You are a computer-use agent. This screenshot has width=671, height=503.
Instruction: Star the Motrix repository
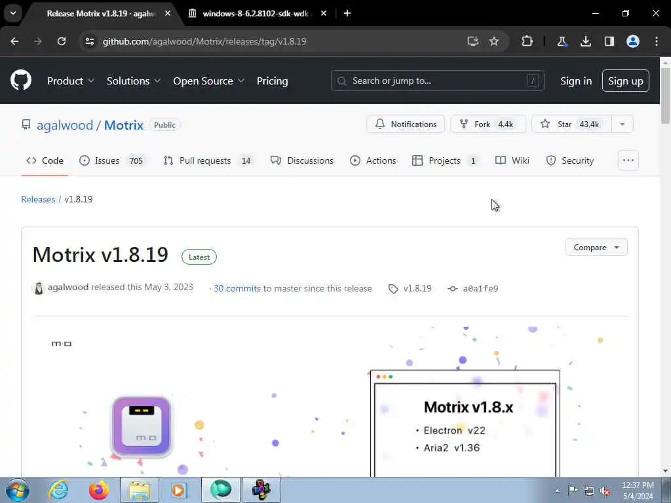(571, 124)
